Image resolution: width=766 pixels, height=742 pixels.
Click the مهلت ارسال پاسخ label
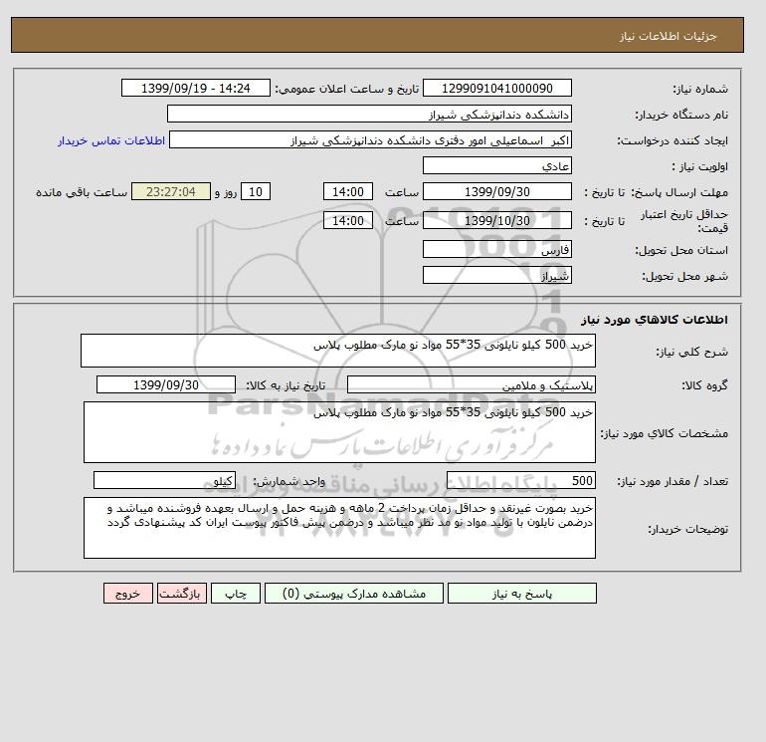(678, 192)
